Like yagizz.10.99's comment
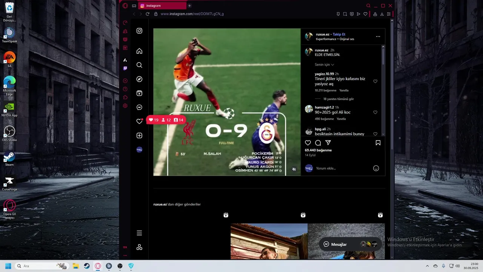This screenshot has height=272, width=483. point(375,81)
